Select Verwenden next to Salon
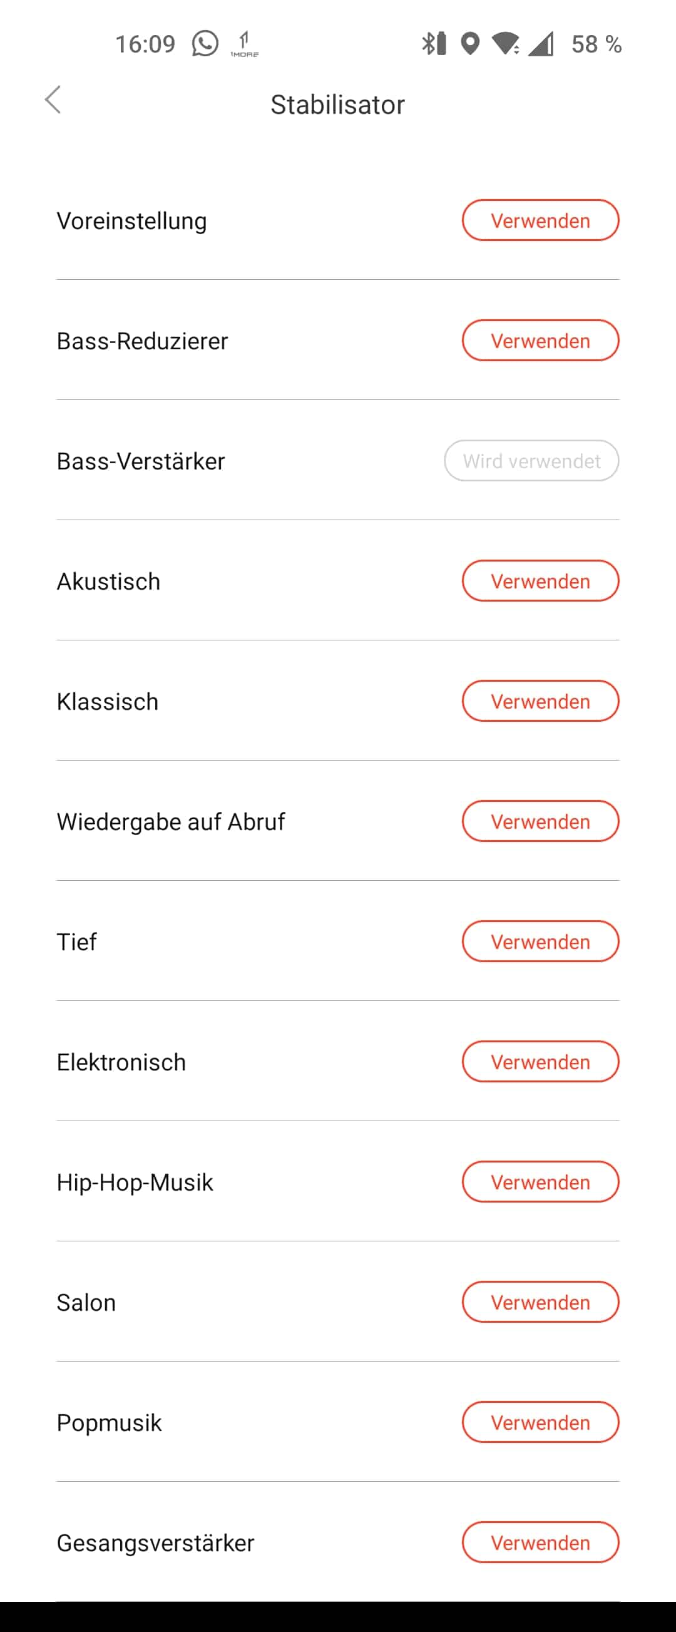Image resolution: width=676 pixels, height=1632 pixels. [540, 1302]
